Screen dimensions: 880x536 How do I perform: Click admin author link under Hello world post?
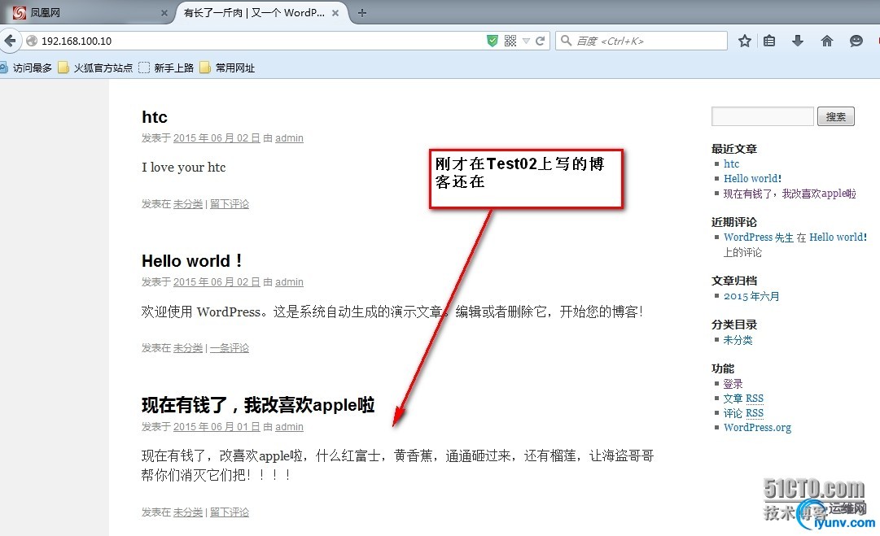(x=289, y=282)
